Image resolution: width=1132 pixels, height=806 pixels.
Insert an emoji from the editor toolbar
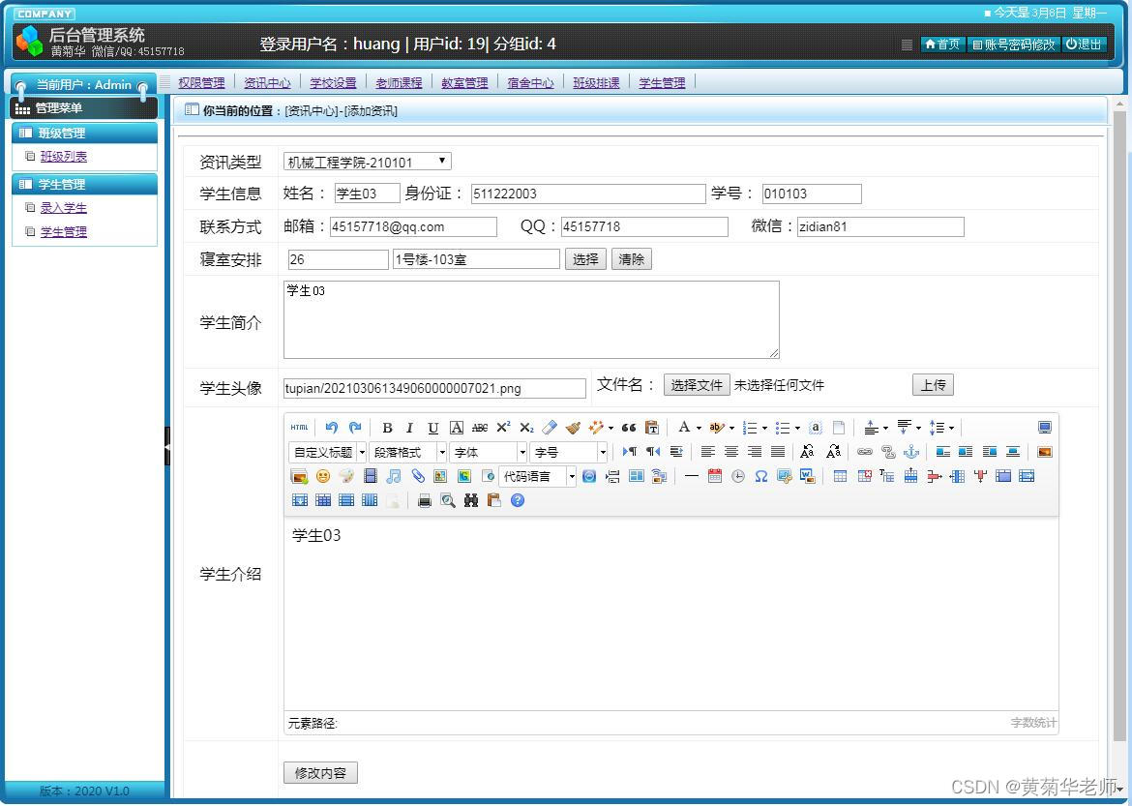click(322, 476)
